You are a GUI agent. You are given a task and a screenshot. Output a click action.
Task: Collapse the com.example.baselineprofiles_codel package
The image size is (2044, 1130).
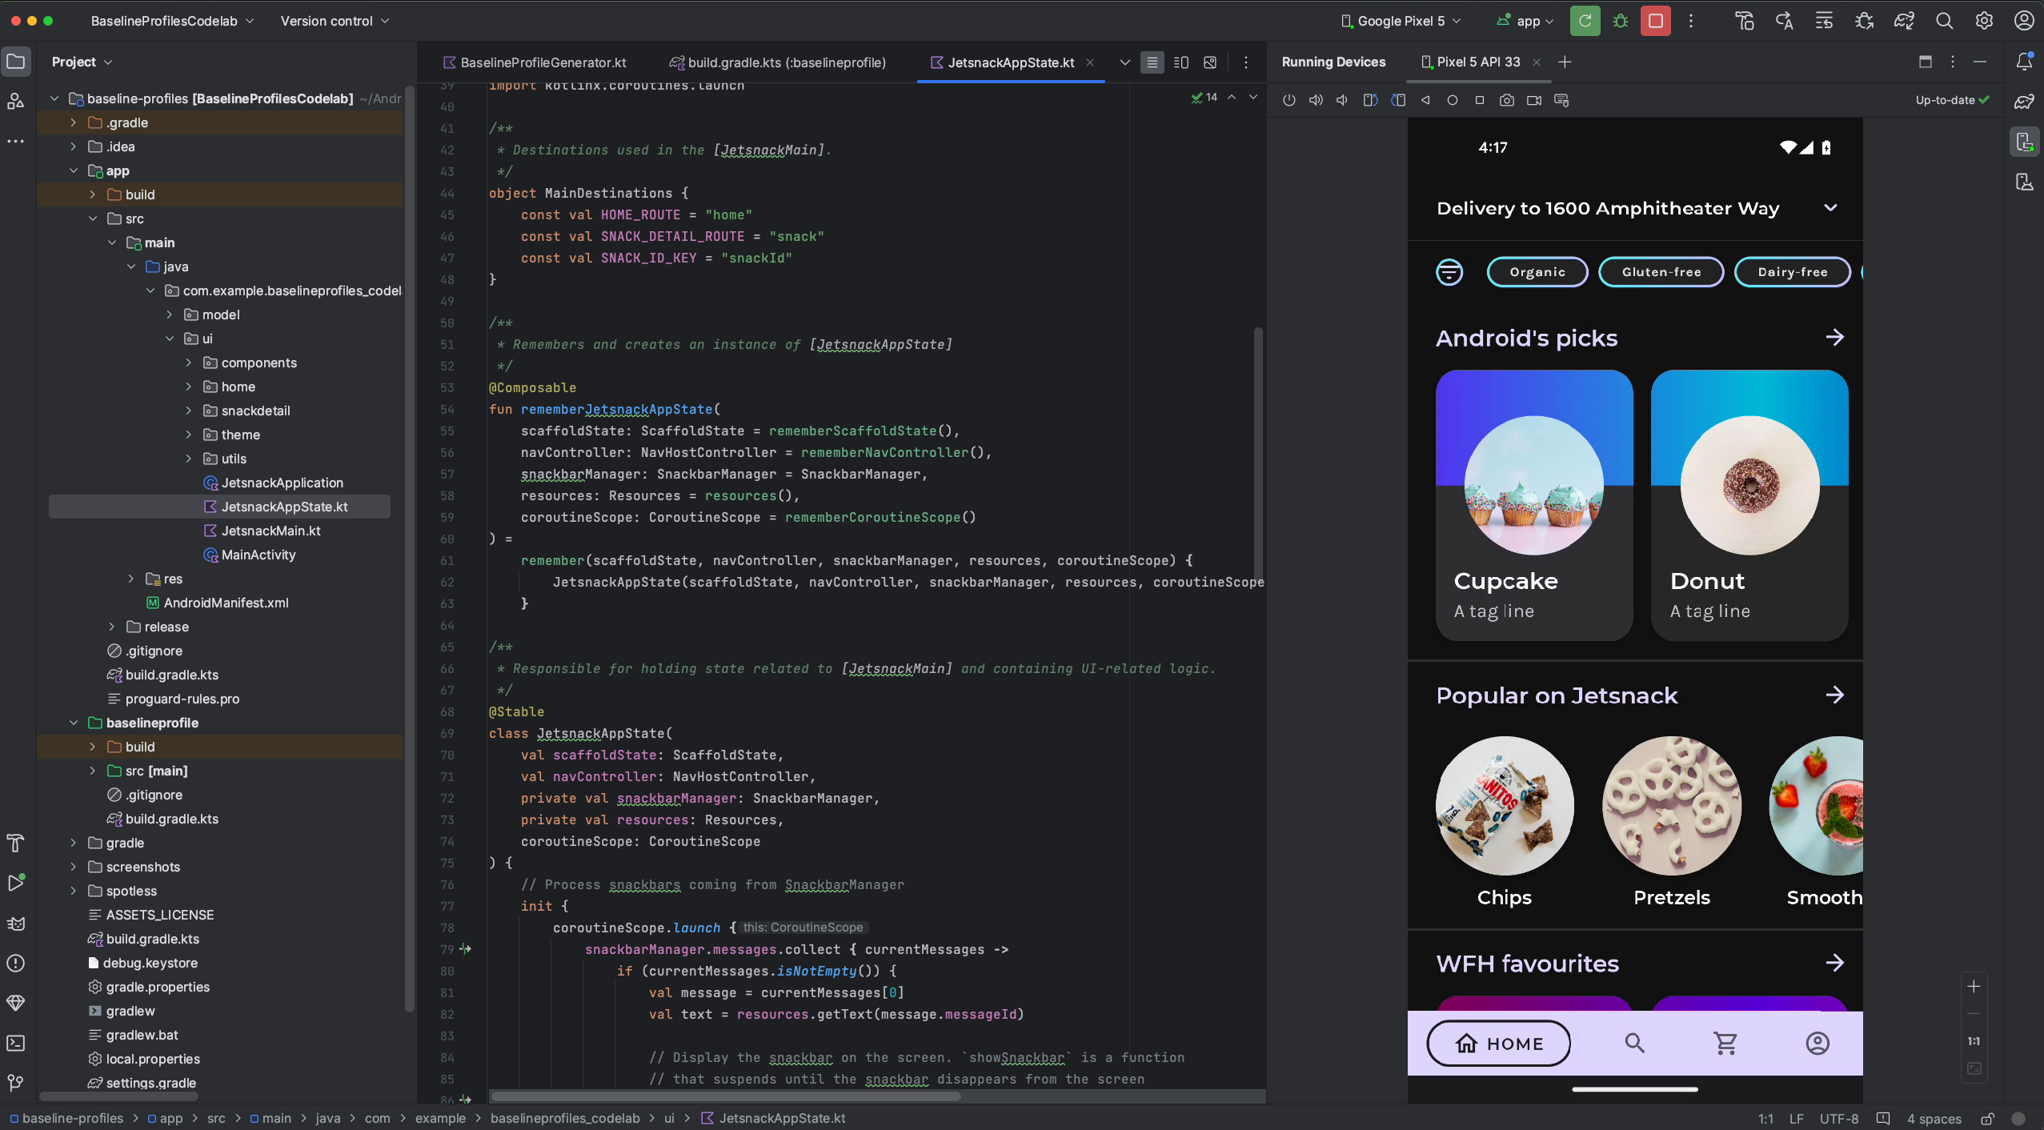coord(150,291)
